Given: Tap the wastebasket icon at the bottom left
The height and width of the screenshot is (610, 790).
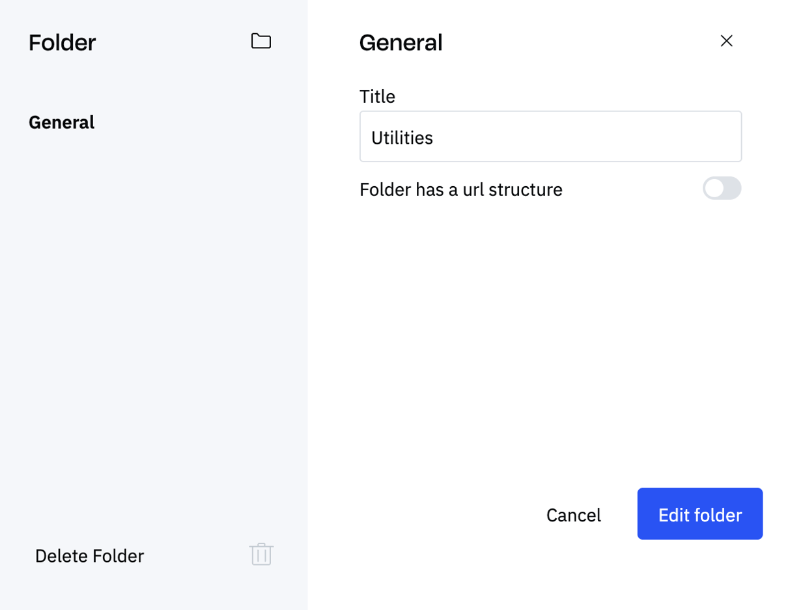Looking at the screenshot, I should coord(261,555).
